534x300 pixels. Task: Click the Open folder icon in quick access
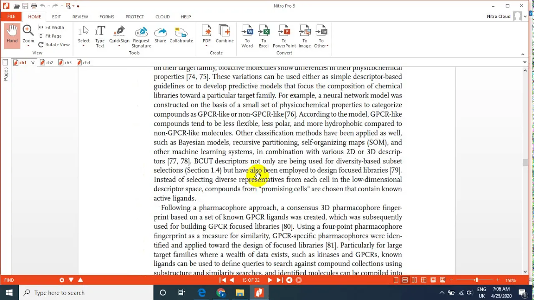17,6
